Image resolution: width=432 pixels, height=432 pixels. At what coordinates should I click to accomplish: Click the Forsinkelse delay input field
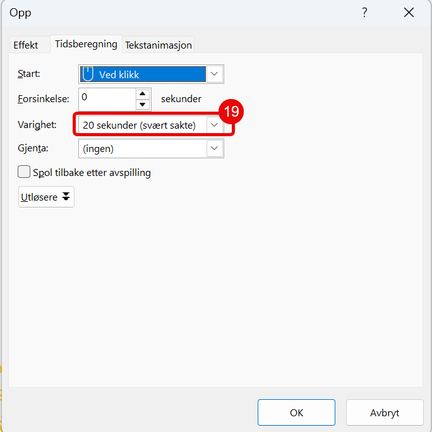click(107, 100)
